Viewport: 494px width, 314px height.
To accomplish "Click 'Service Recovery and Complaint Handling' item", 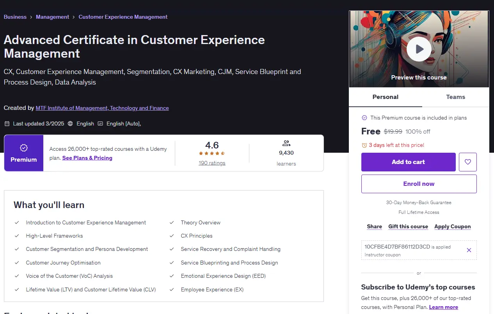I will (x=231, y=249).
